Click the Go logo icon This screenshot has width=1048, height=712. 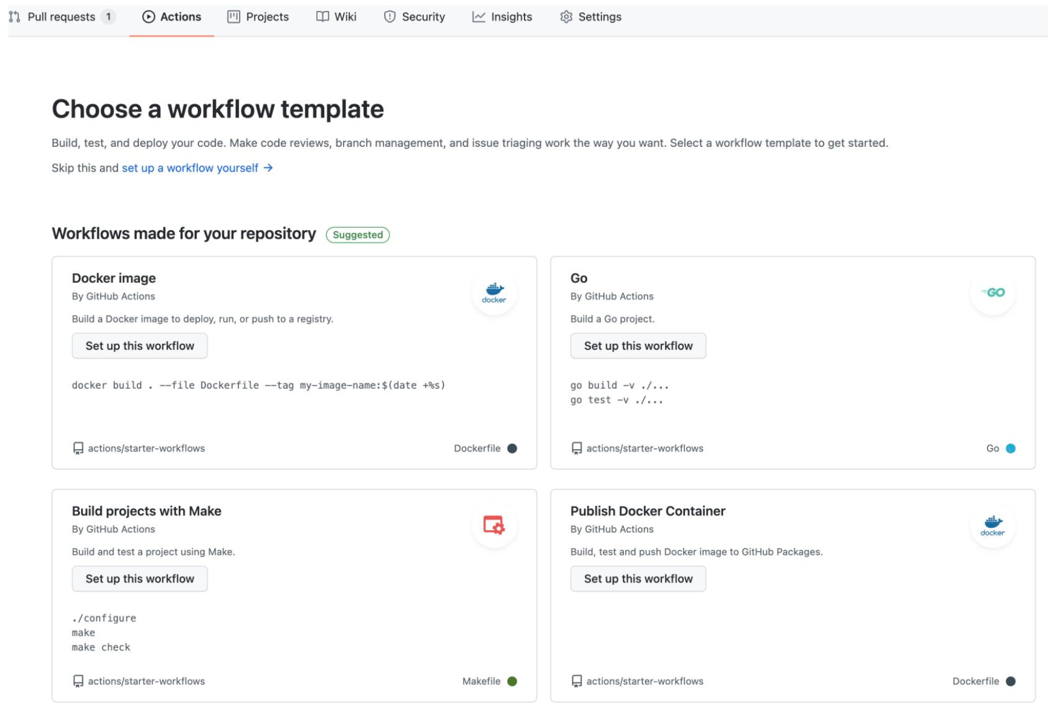click(x=992, y=293)
